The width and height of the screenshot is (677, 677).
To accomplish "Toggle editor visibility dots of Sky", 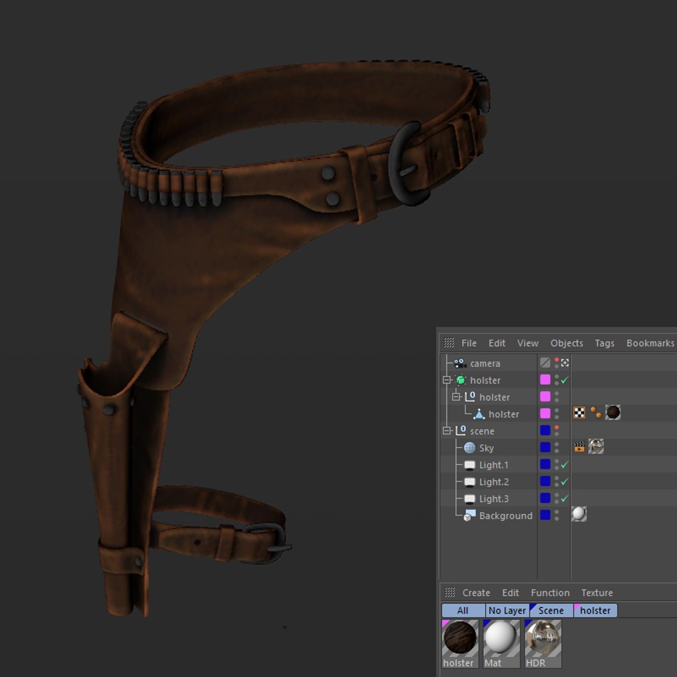I will click(557, 448).
